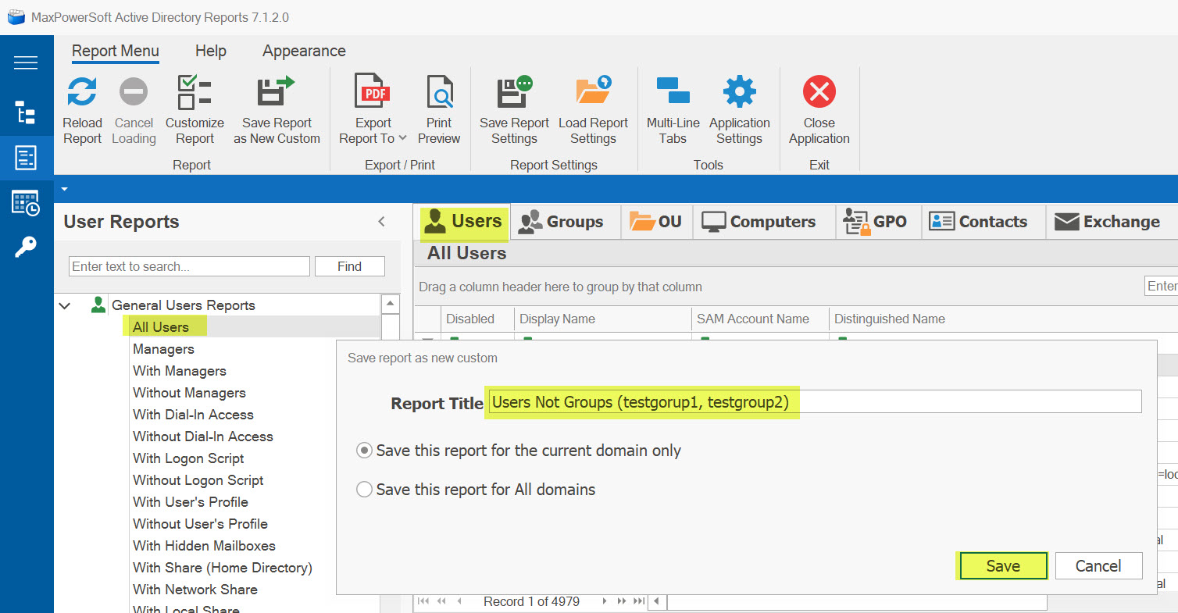
Task: Select the With User's Profile report
Action: click(x=191, y=502)
